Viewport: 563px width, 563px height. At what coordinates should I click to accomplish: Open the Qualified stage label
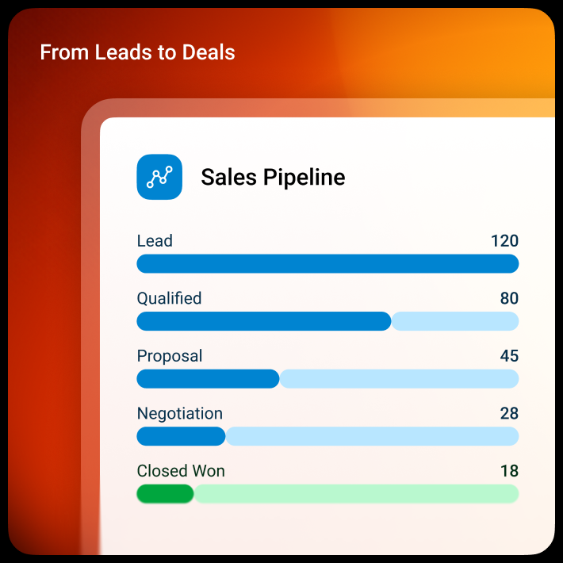click(x=169, y=298)
